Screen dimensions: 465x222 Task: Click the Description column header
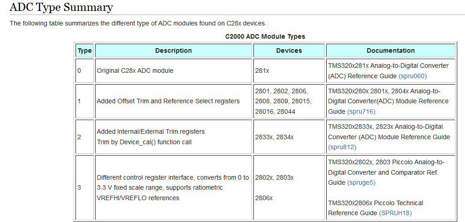coord(173,50)
